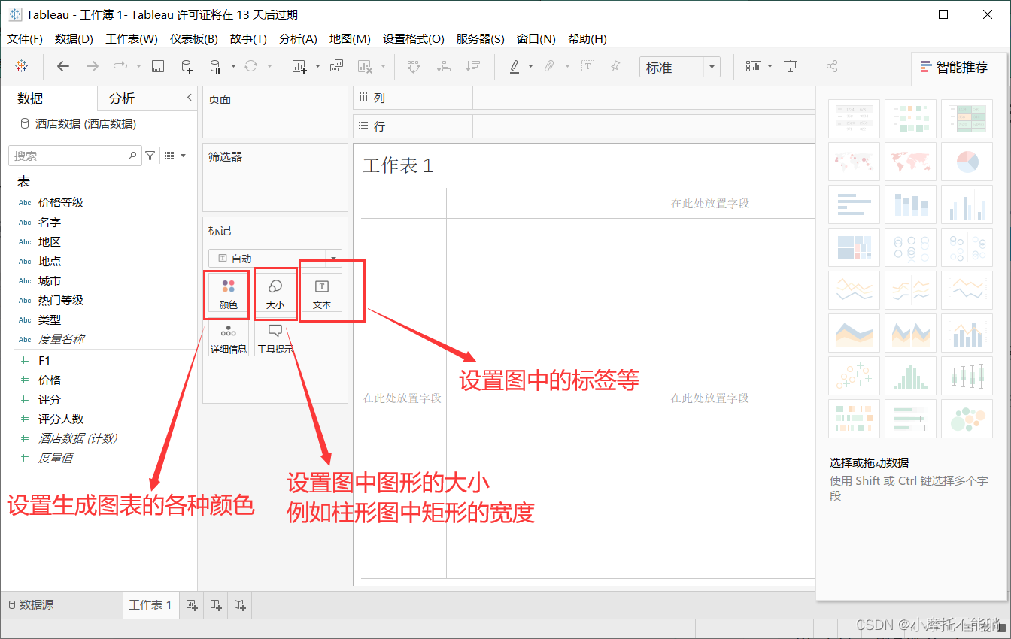Screen dimensions: 1011x639
Task: Click the Text (文本) card in Marks
Action: pos(321,294)
